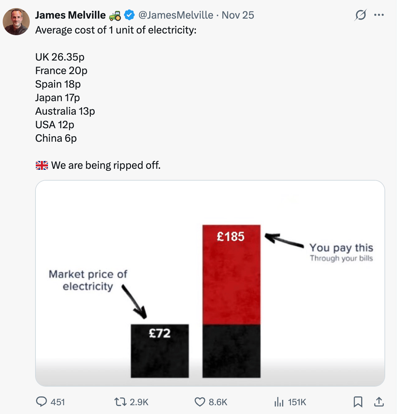Image resolution: width=398 pixels, height=414 pixels.
Task: Click the UK flag emoji in tweet
Action: [x=42, y=165]
